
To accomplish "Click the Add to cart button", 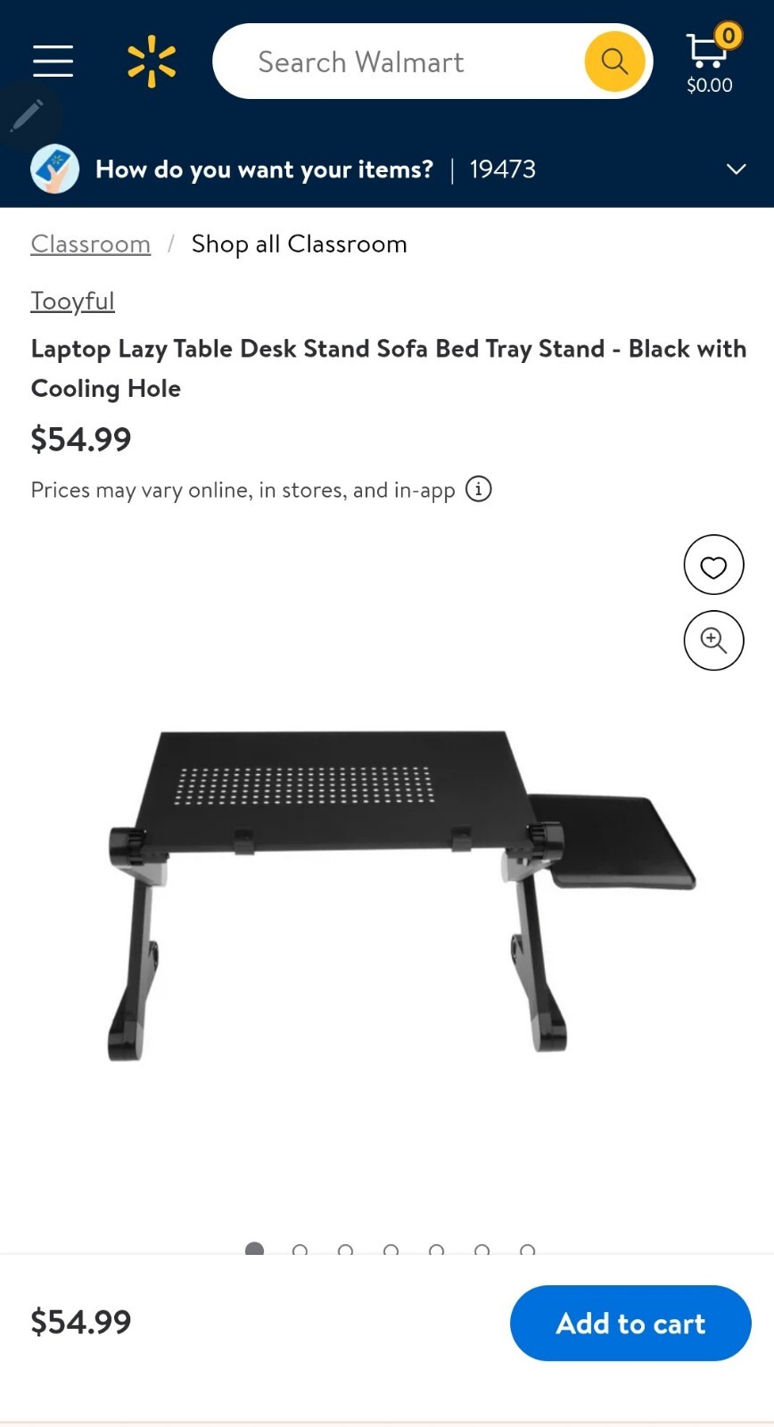I will pyautogui.click(x=630, y=1323).
